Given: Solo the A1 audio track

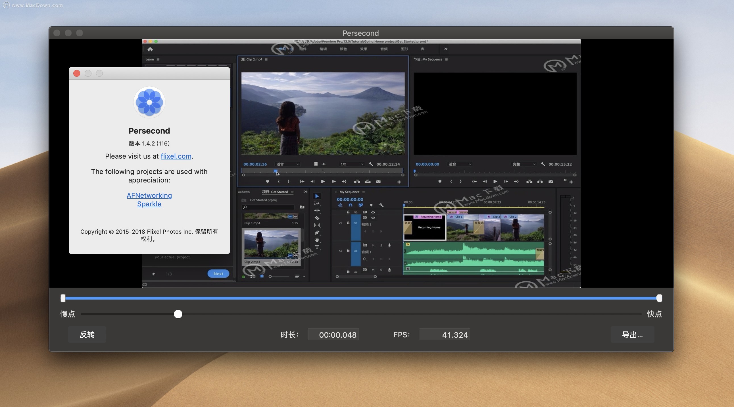Looking at the screenshot, I should [x=381, y=245].
